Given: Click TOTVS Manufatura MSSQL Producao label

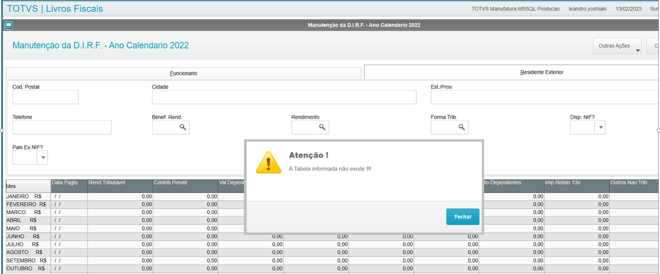Looking at the screenshot, I should 515,9.
